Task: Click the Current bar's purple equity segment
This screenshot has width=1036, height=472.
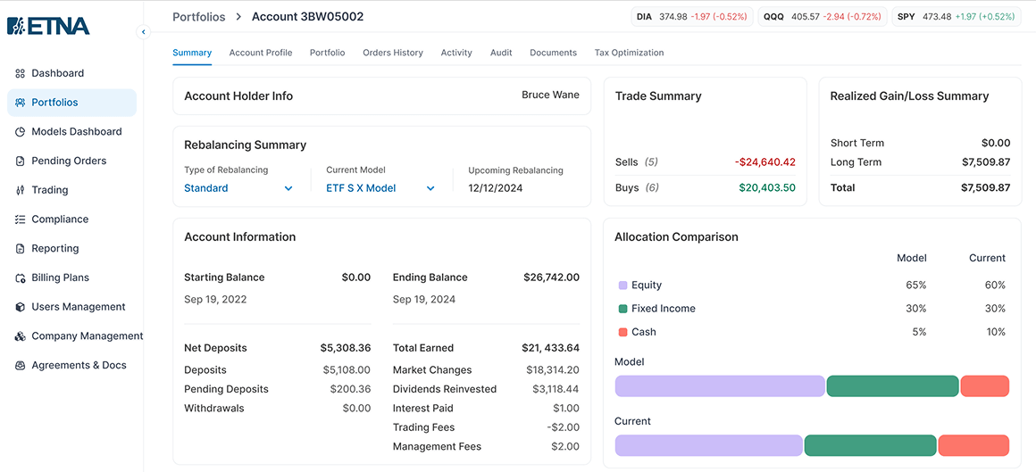Action: coord(708,445)
